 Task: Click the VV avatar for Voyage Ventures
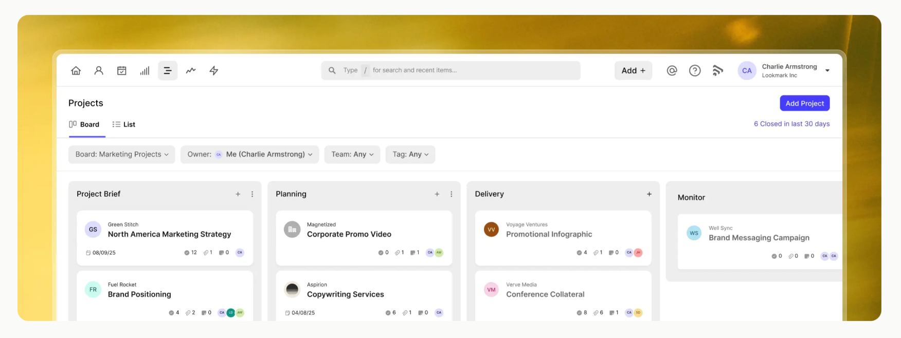pyautogui.click(x=491, y=230)
